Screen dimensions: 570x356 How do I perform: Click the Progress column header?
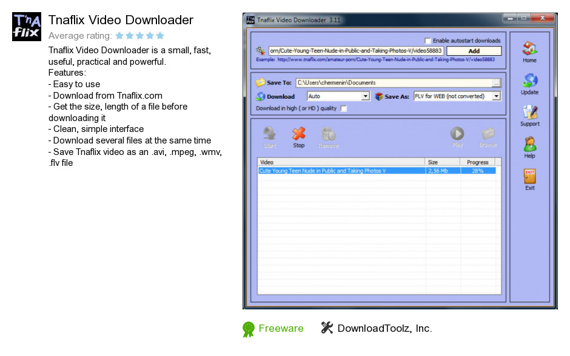coord(478,162)
